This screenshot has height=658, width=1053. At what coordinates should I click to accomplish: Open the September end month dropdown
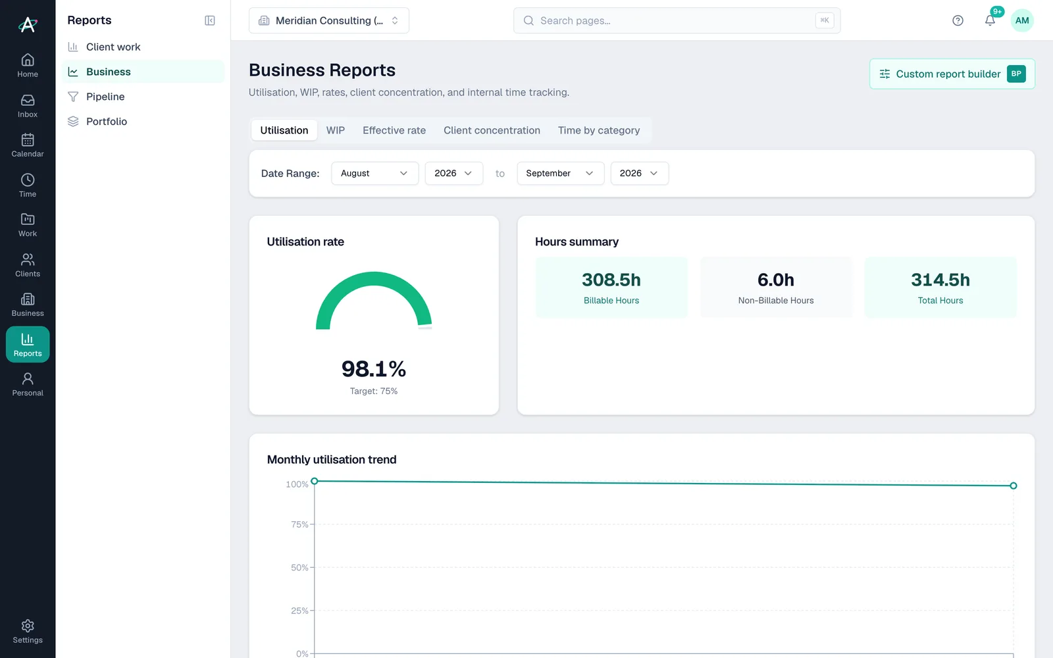pyautogui.click(x=561, y=173)
